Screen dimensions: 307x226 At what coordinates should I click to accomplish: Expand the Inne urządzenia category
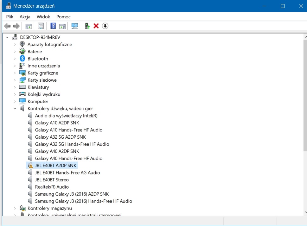click(x=15, y=66)
